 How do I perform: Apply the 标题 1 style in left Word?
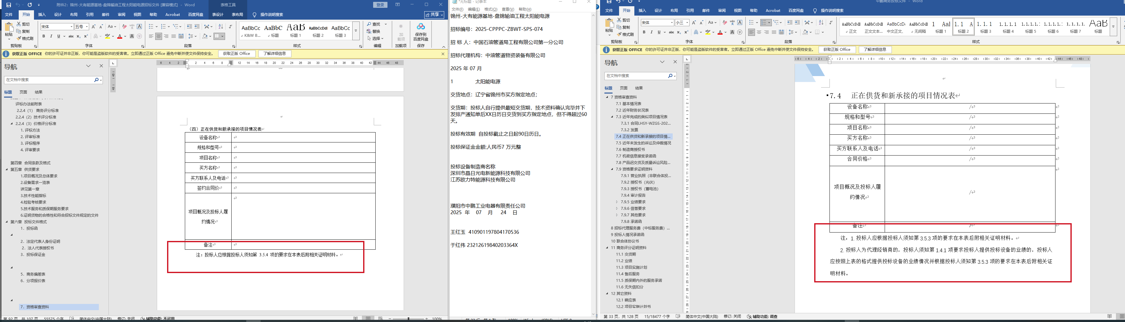point(296,30)
